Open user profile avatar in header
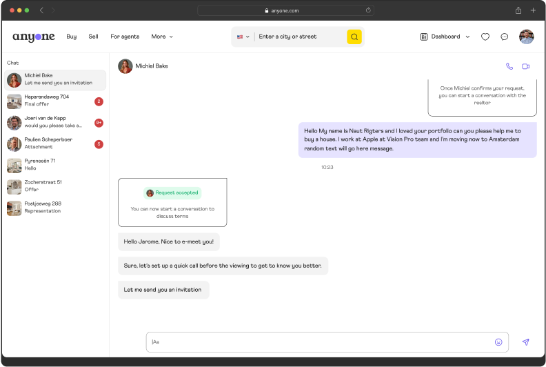This screenshot has width=546, height=367. 526,37
